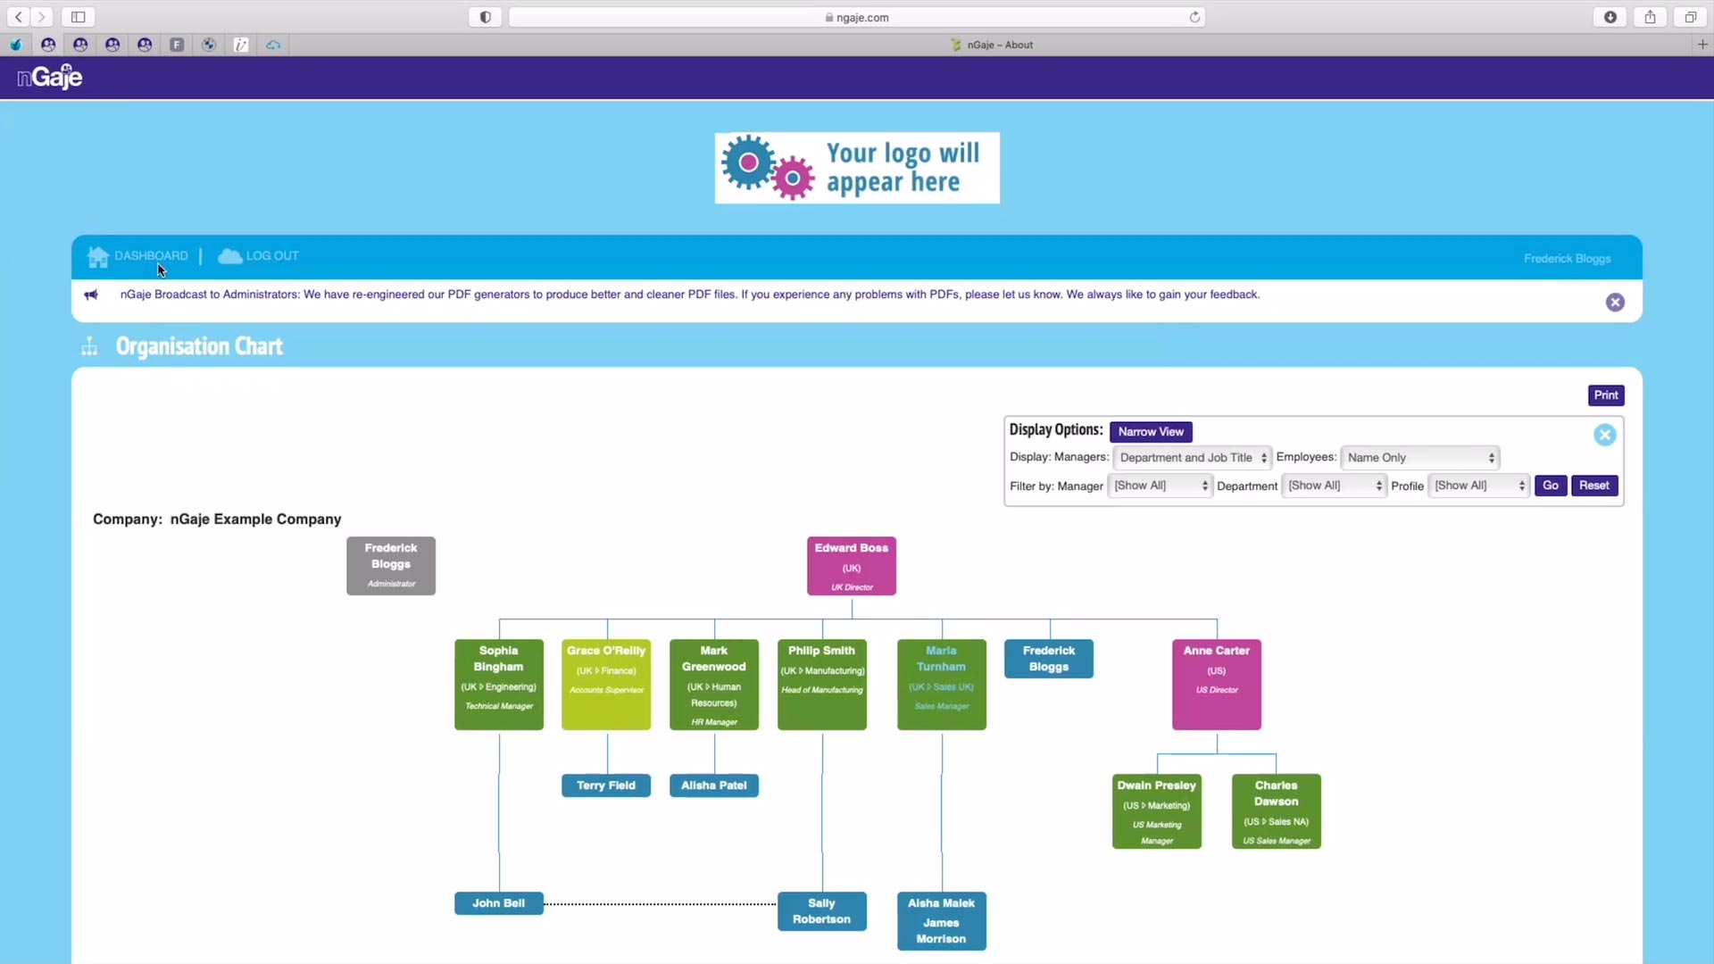The image size is (1714, 964).
Task: Click the organisation chart hierarchy icon
Action: [x=89, y=346]
